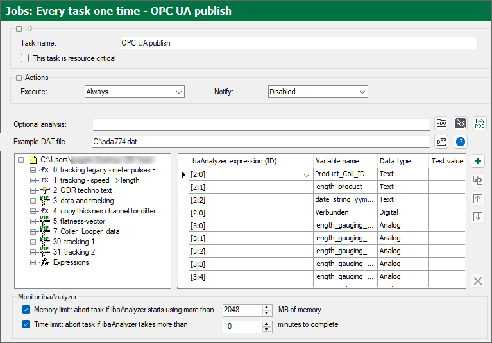Image resolution: width=492 pixels, height=343 pixels.
Task: Collapse the ID section
Action: pyautogui.click(x=19, y=29)
